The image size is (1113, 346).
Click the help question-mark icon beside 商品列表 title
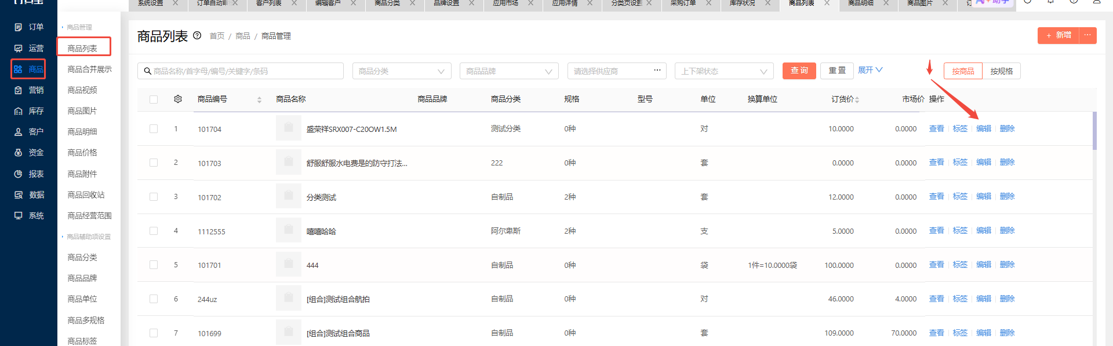[x=197, y=35]
